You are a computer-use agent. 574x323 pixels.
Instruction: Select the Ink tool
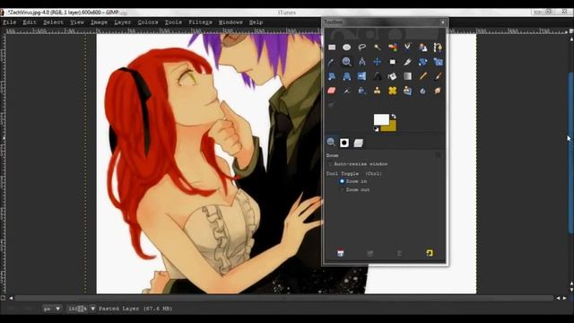point(362,91)
